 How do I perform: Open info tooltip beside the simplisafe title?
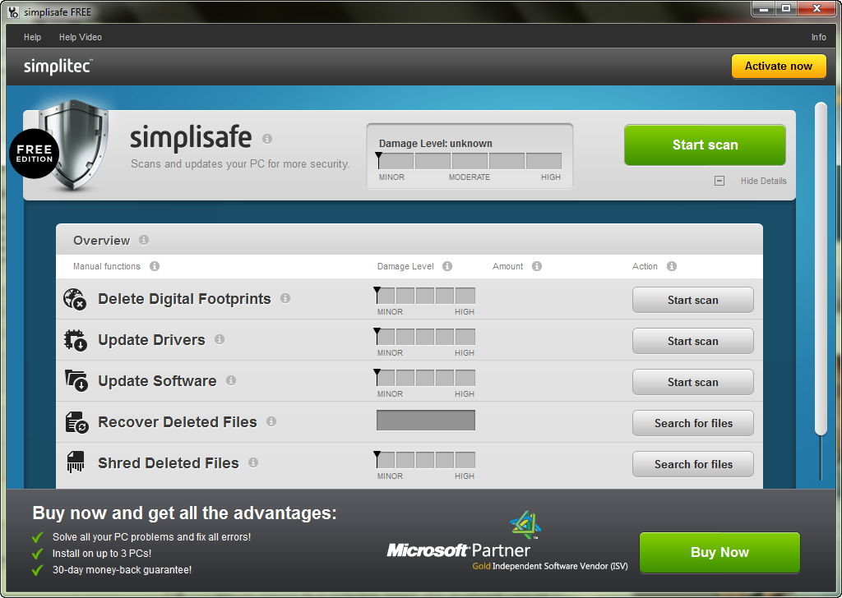pyautogui.click(x=269, y=137)
